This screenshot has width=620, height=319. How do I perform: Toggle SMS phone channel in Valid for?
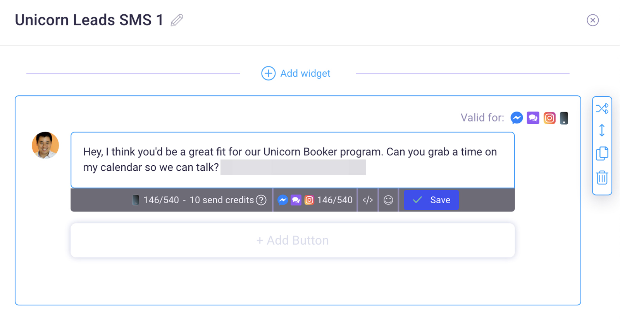564,118
